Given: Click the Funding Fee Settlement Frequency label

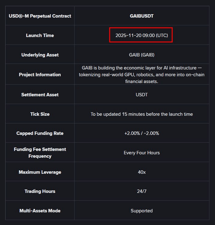Looking at the screenshot, I should tap(40, 152).
